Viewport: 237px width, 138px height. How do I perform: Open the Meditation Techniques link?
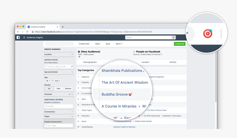pos(172,116)
